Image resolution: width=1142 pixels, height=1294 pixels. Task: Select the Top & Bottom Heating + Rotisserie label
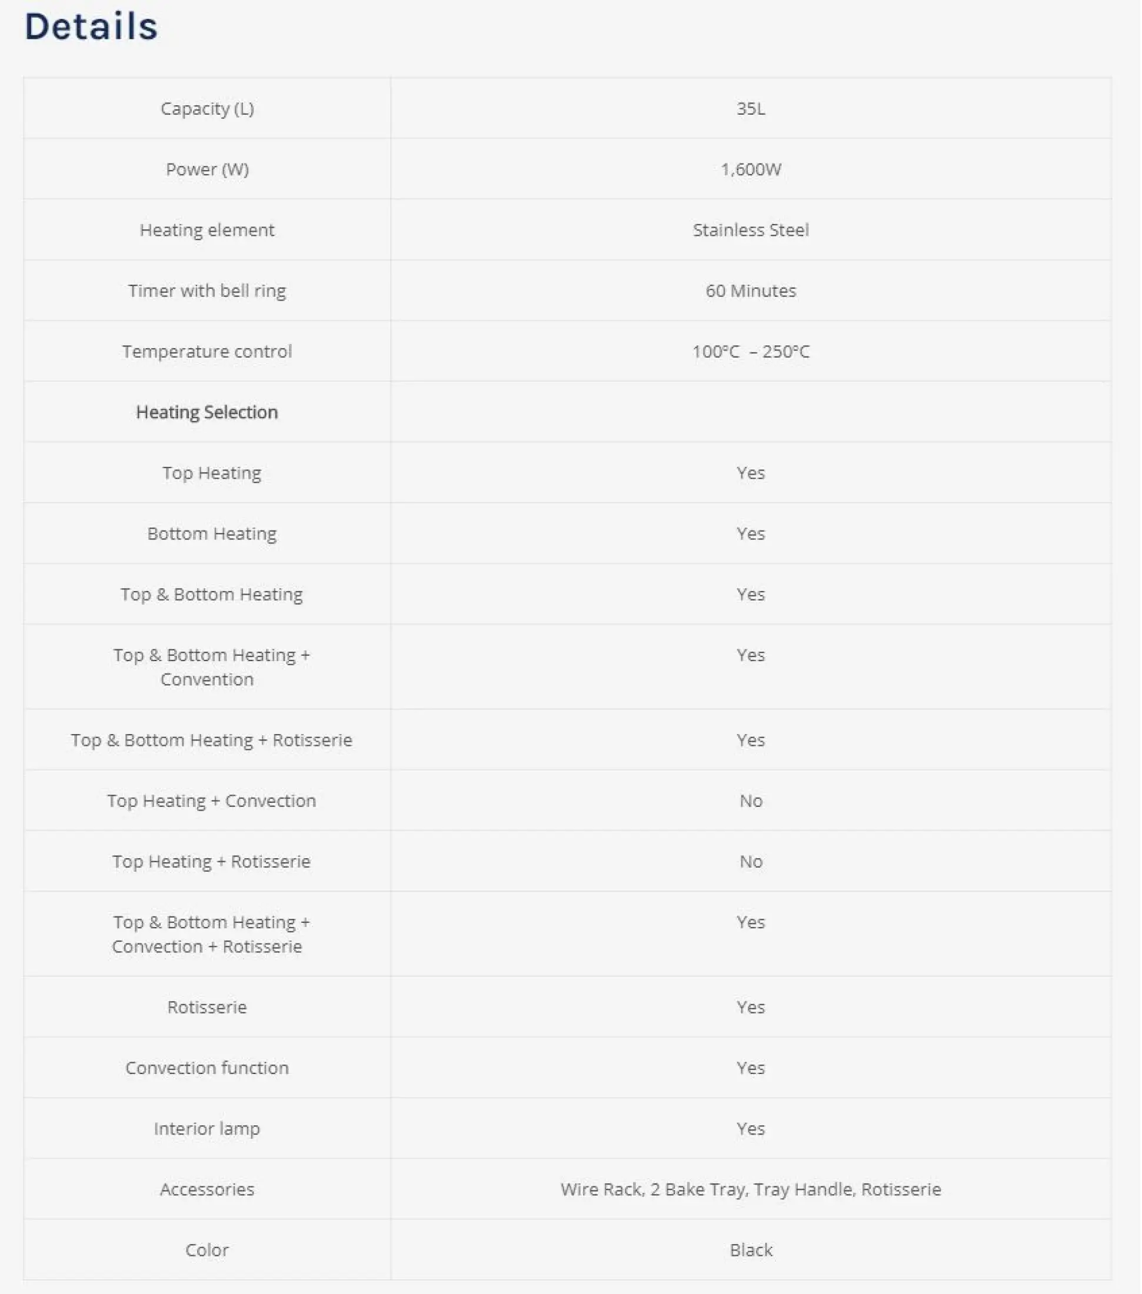[212, 741]
